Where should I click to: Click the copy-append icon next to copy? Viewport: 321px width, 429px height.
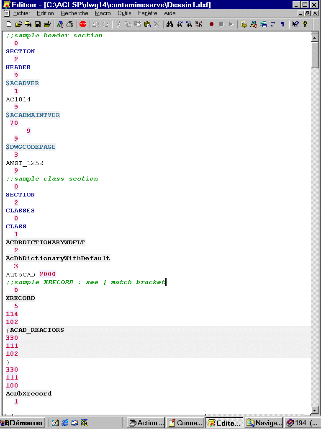point(138,24)
